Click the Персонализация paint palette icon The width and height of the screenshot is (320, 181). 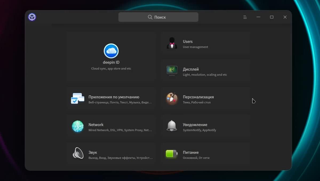[172, 99]
